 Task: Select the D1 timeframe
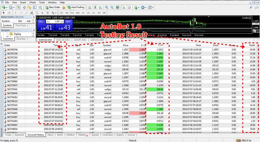click(94, 13)
